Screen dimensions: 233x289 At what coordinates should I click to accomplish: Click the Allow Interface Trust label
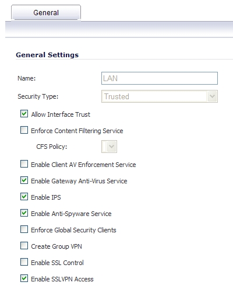click(x=61, y=114)
